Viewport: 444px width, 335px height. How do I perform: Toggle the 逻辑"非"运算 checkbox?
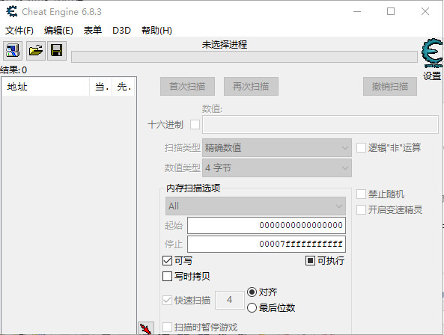point(361,147)
